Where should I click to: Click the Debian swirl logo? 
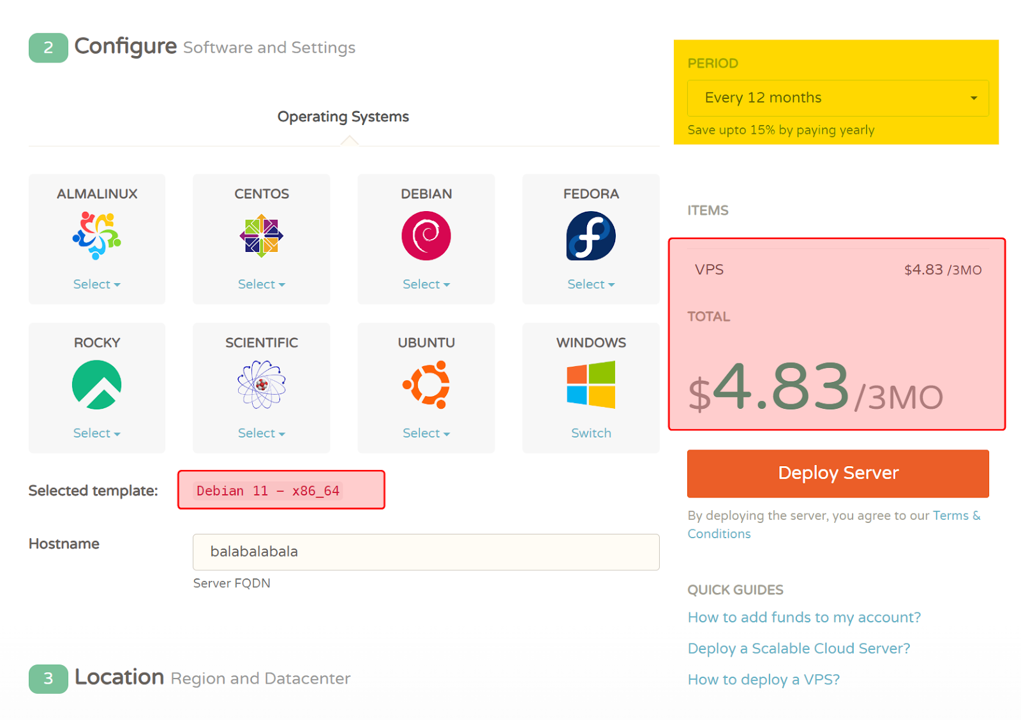[x=426, y=236]
